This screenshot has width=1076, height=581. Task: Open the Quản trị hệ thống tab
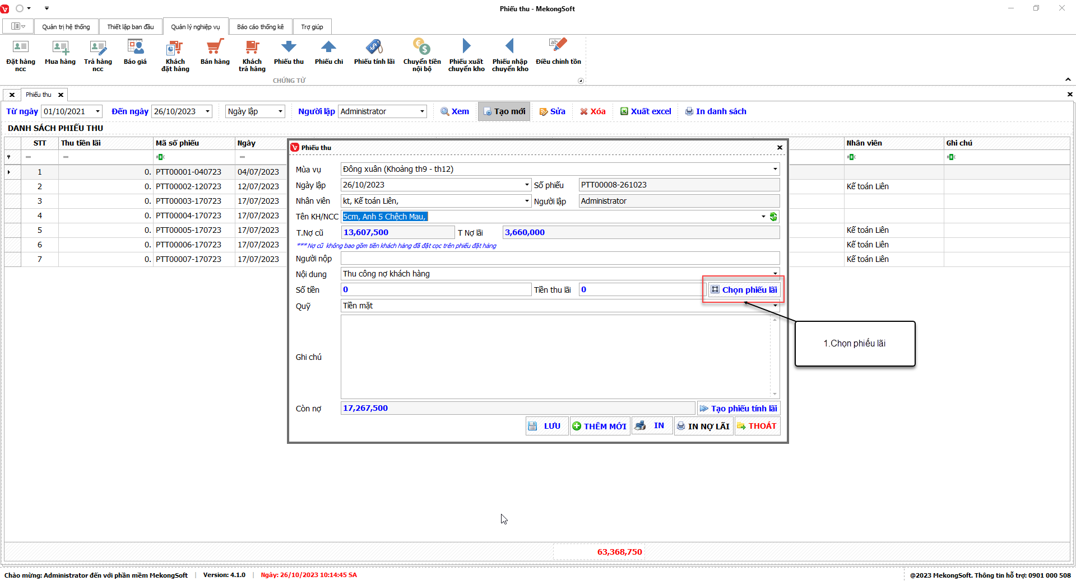coord(66,27)
